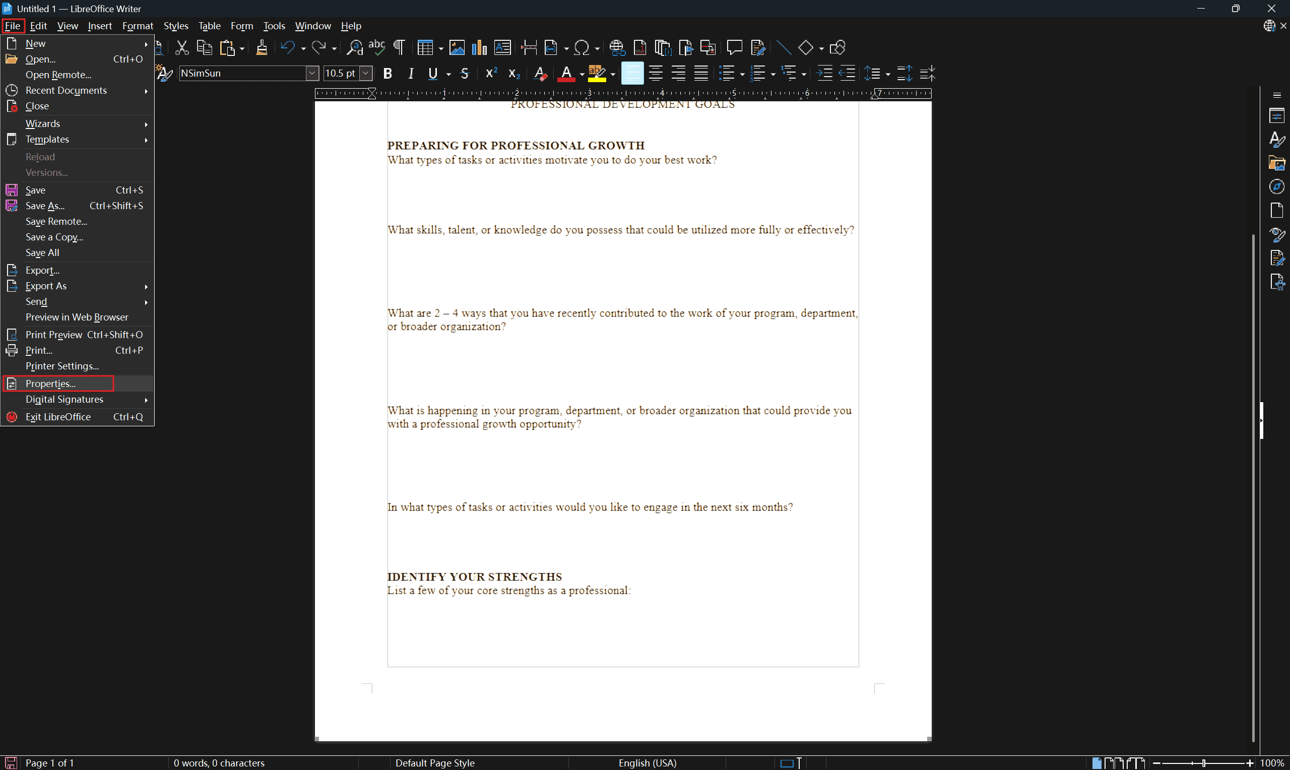Apply yellow highlighting color swatch button
The height and width of the screenshot is (770, 1290).
click(597, 74)
